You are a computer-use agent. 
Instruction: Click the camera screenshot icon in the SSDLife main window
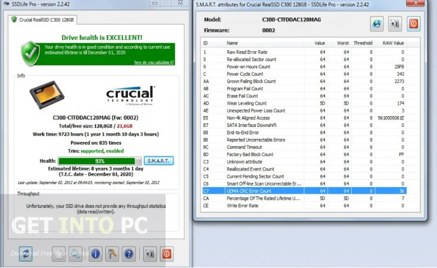coord(150,254)
